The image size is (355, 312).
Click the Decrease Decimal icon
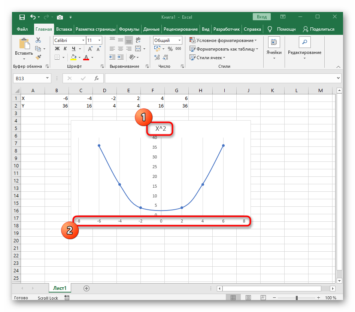coord(166,57)
